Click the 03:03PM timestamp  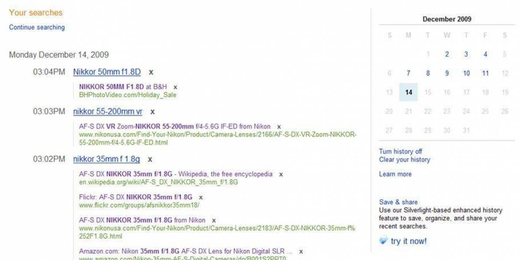coord(49,111)
